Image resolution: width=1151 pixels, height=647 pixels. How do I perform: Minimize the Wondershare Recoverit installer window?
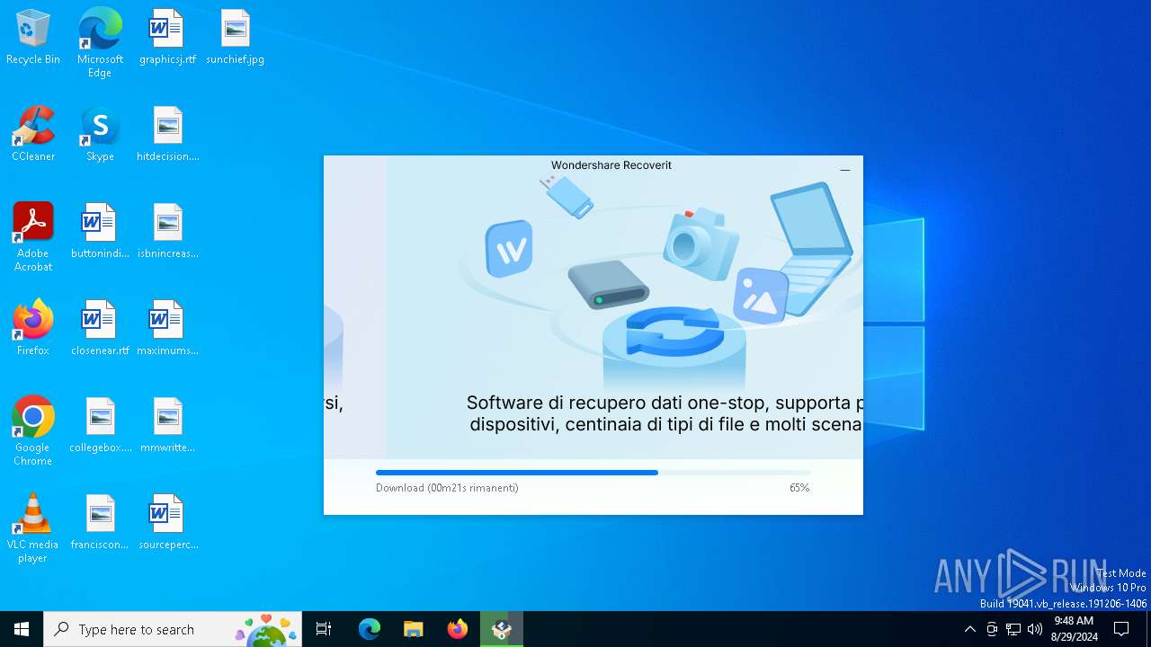(x=845, y=169)
